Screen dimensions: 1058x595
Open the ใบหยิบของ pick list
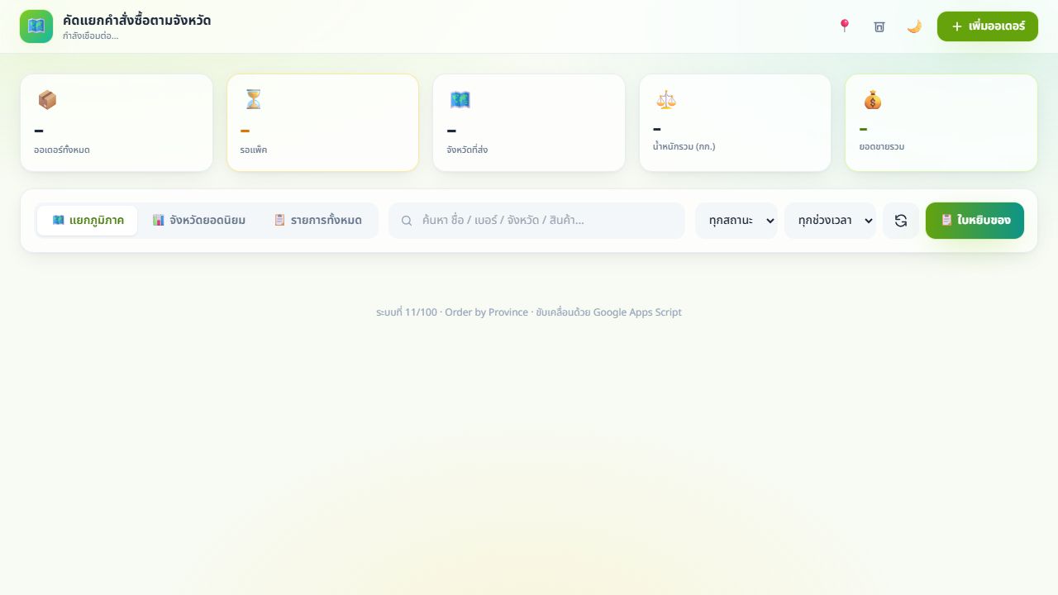(x=975, y=221)
